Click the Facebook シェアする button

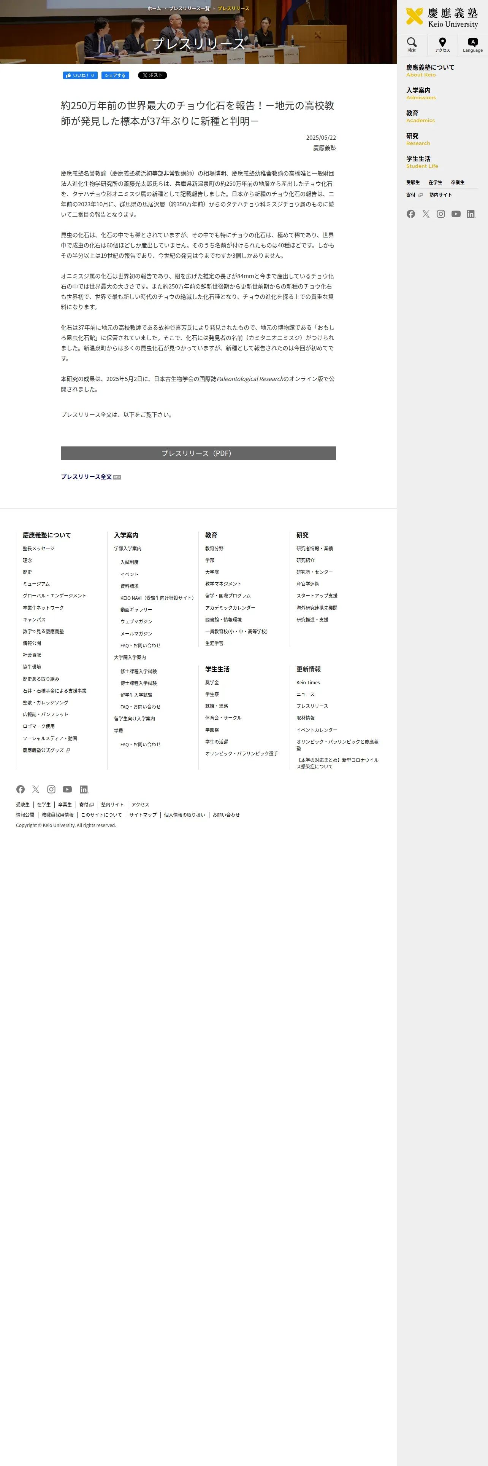tap(115, 75)
